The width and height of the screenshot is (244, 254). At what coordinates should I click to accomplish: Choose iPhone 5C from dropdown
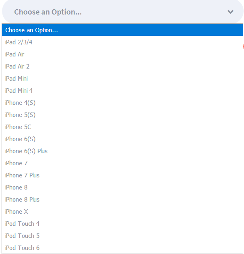(x=18, y=127)
